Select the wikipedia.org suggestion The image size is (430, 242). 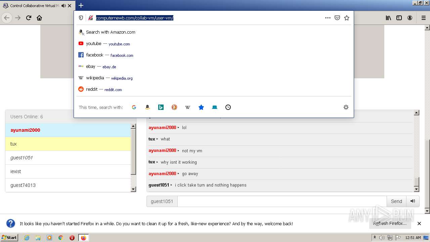click(214, 78)
